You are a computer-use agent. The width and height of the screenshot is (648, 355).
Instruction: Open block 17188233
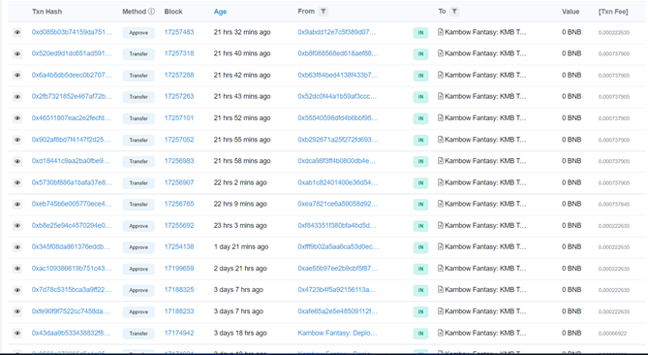179,311
